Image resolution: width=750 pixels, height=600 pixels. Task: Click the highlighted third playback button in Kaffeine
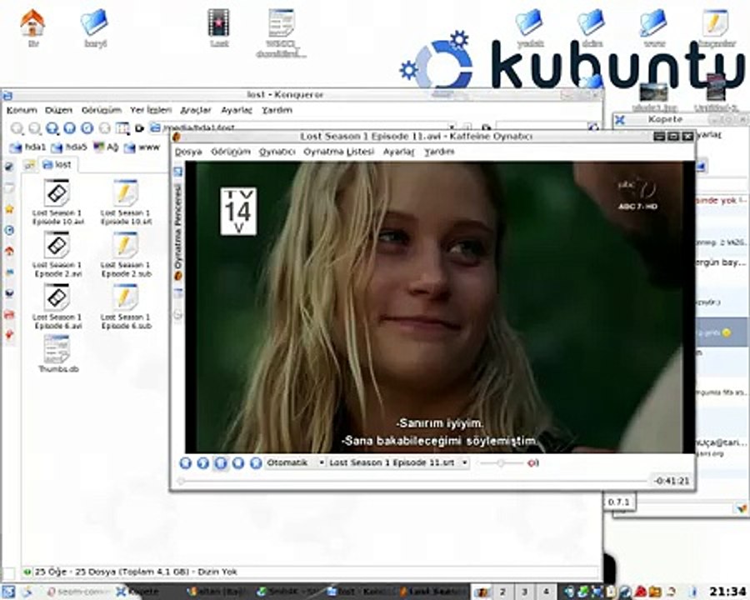coord(221,462)
